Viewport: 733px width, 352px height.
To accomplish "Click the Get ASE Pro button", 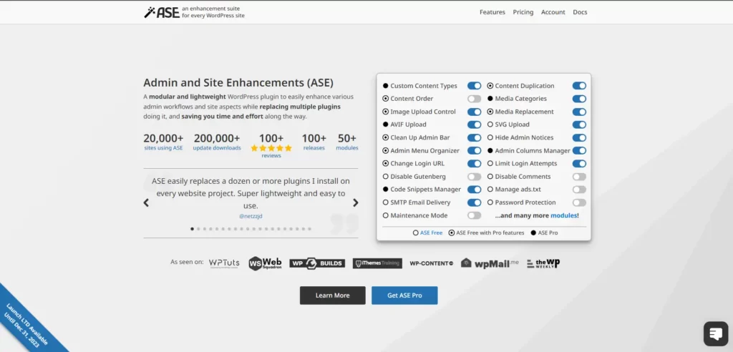I will pyautogui.click(x=404, y=295).
